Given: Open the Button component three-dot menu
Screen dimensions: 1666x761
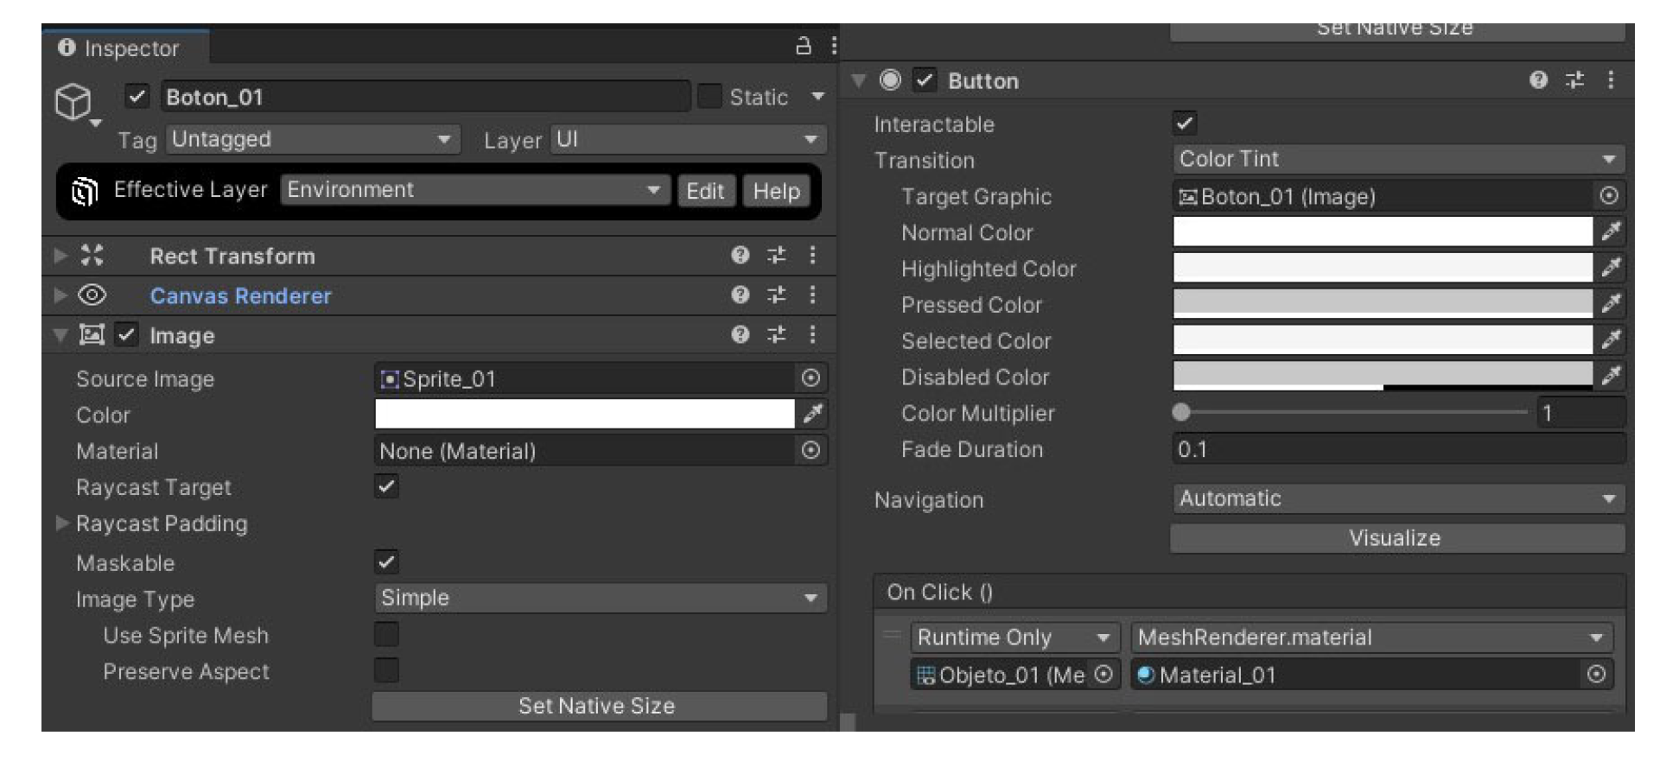Looking at the screenshot, I should (1610, 80).
